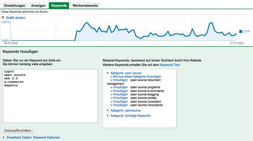Screen dimensions: 253x141
Task: Expand the Kategorie: opensource arrow
Action: pos(108,110)
